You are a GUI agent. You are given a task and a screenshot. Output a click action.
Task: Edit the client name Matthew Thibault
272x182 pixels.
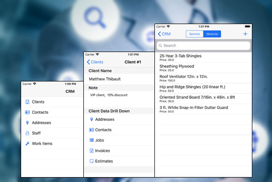click(x=119, y=79)
